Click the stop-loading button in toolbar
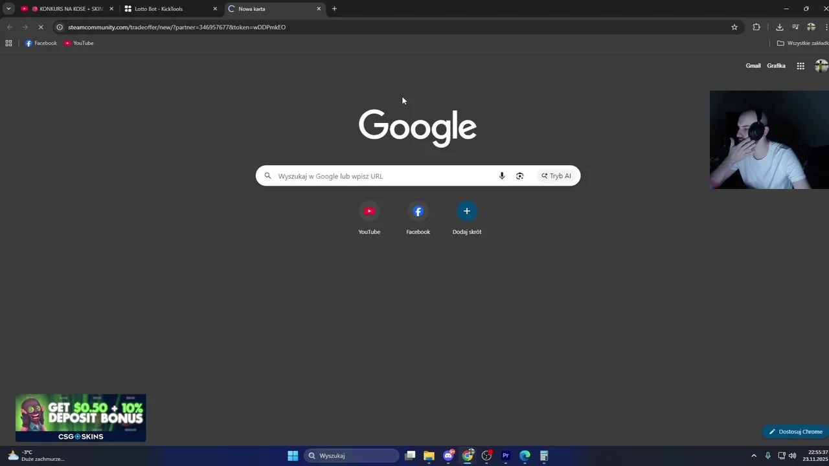 coord(40,27)
